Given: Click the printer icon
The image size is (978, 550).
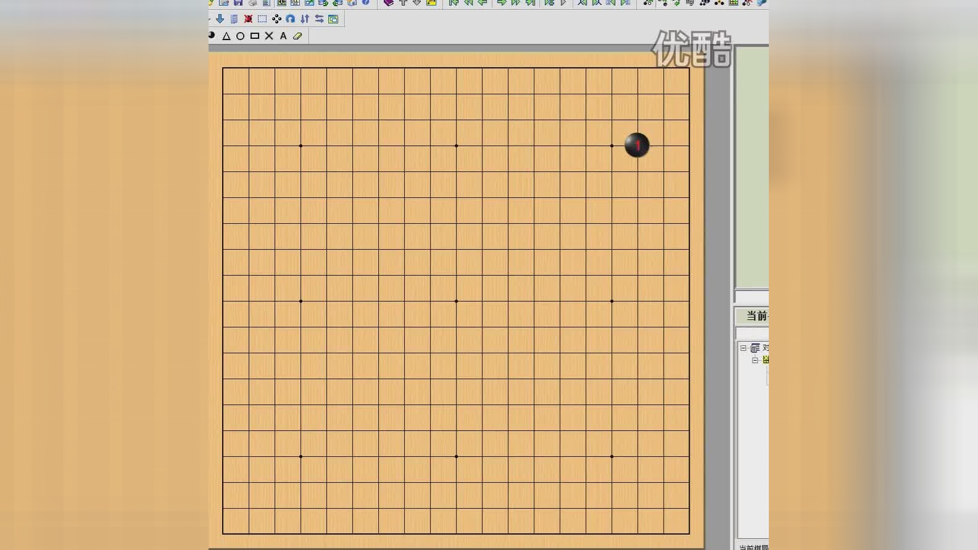Looking at the screenshot, I should point(252,2).
